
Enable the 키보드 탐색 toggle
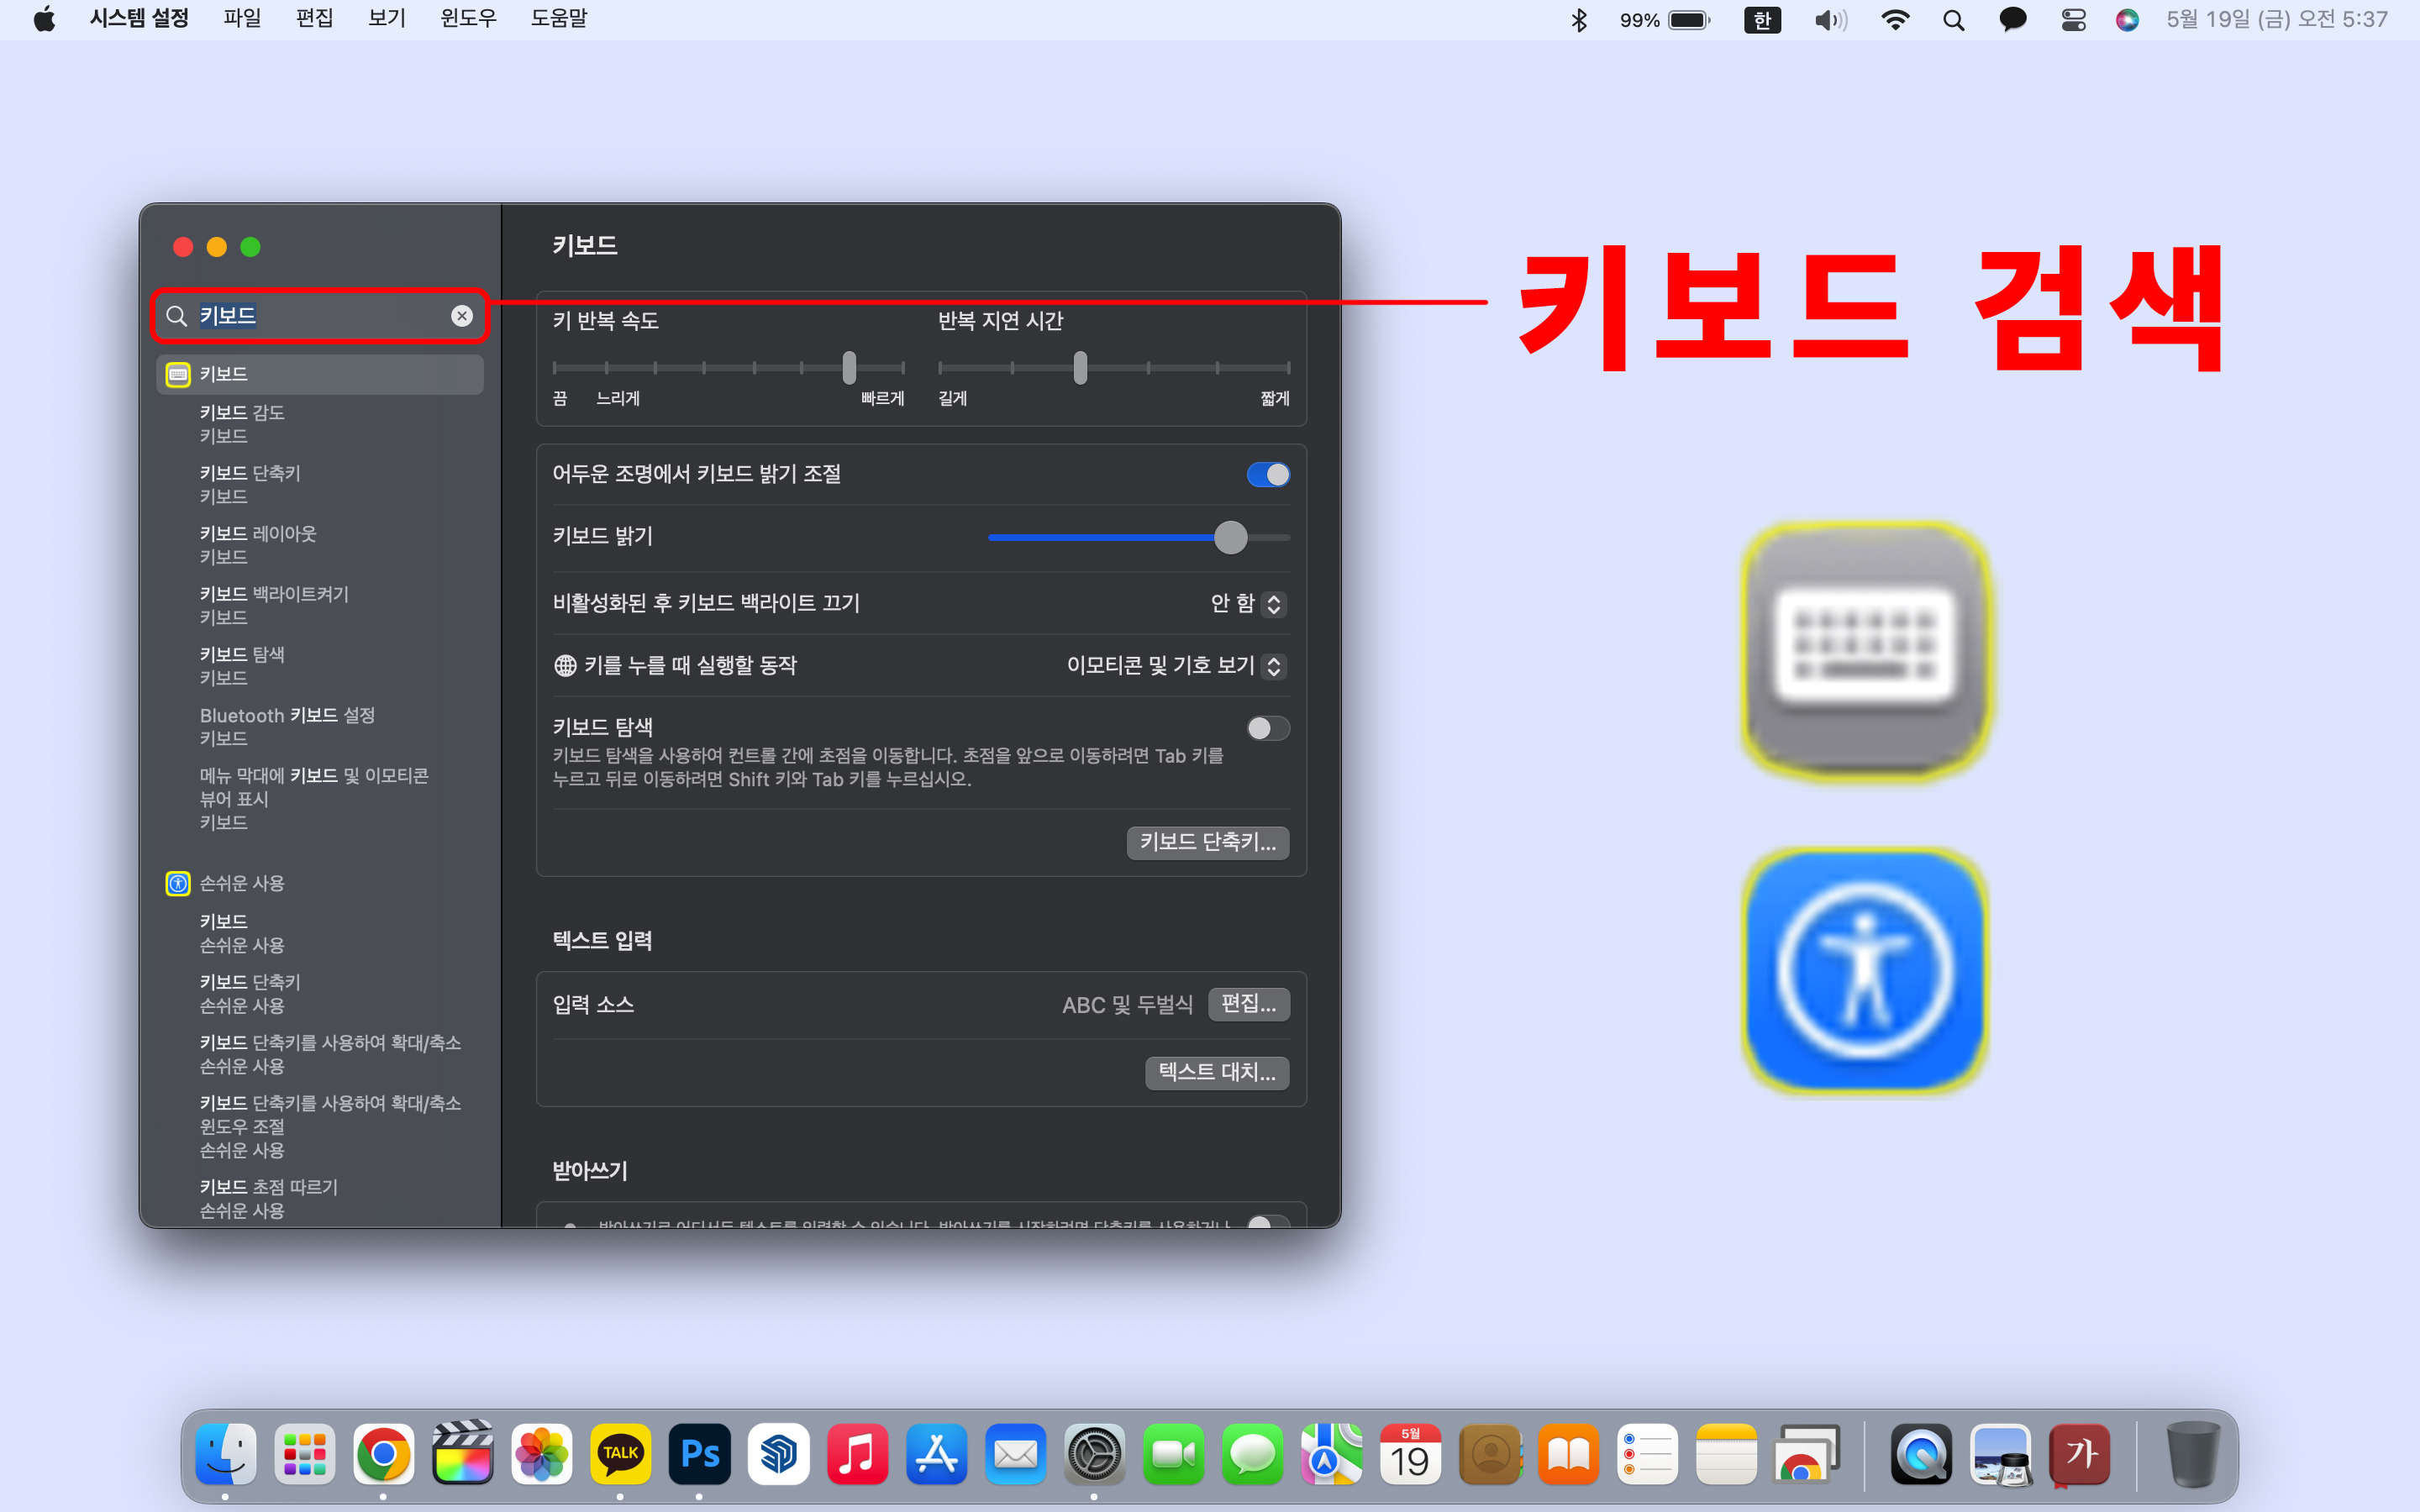1267,728
